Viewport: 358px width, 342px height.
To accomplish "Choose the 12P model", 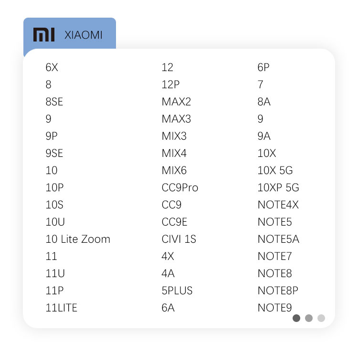I will point(170,84).
